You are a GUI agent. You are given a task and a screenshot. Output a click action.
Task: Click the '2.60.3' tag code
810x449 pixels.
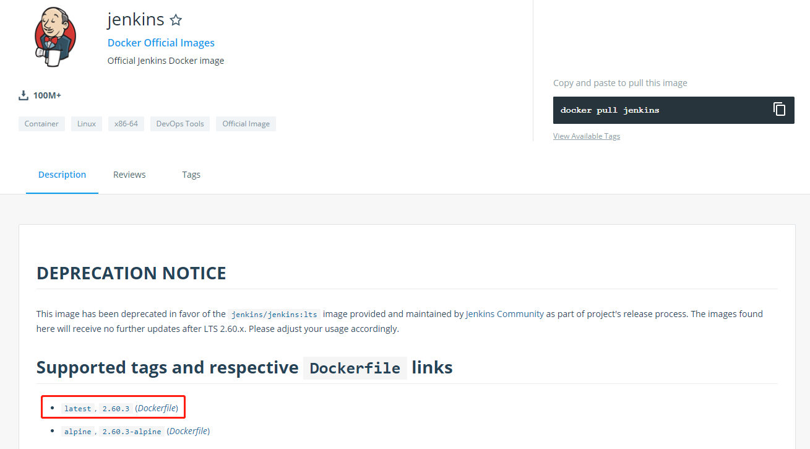pyautogui.click(x=116, y=409)
